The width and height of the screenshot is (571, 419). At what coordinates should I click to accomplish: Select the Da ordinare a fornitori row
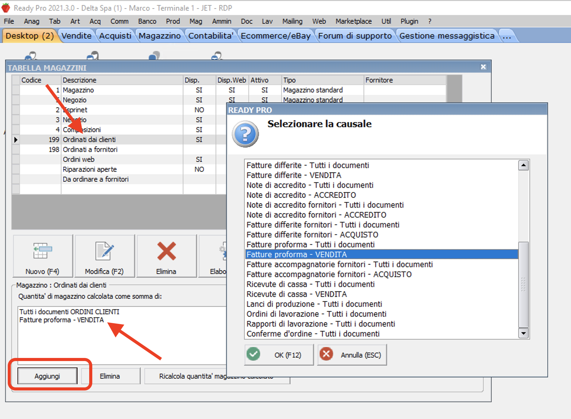[x=119, y=179]
